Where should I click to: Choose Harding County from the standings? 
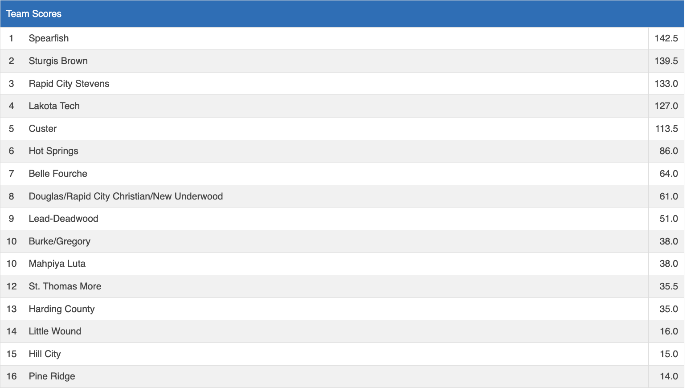click(x=61, y=309)
